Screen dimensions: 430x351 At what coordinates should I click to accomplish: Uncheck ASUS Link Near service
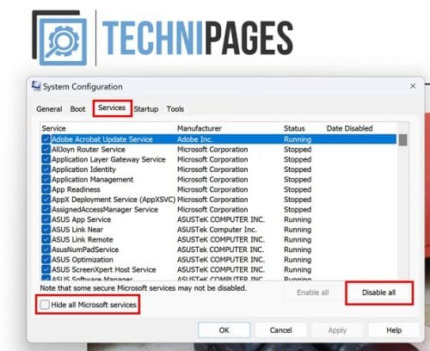pyautogui.click(x=46, y=230)
